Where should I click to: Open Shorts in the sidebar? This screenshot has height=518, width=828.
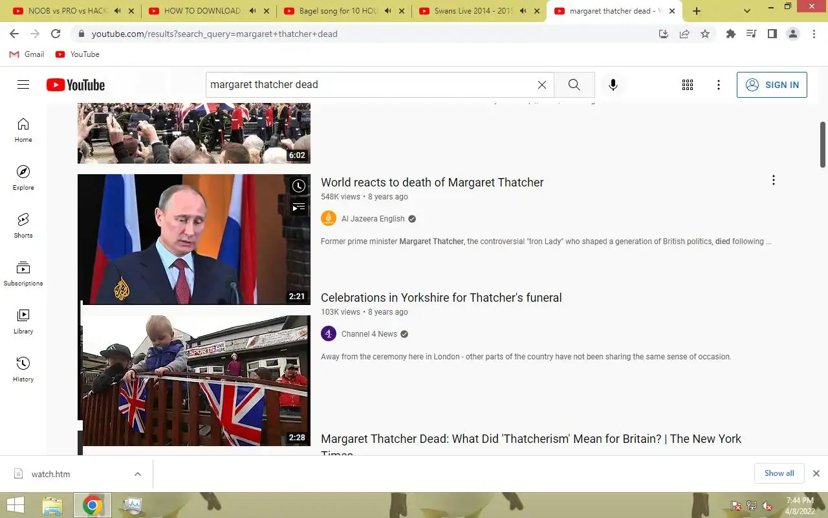pos(23,226)
